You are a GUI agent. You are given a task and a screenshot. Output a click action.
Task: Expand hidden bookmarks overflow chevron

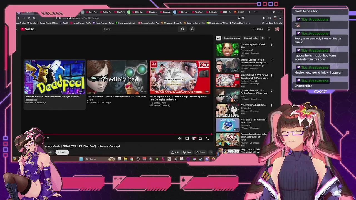pos(263,23)
